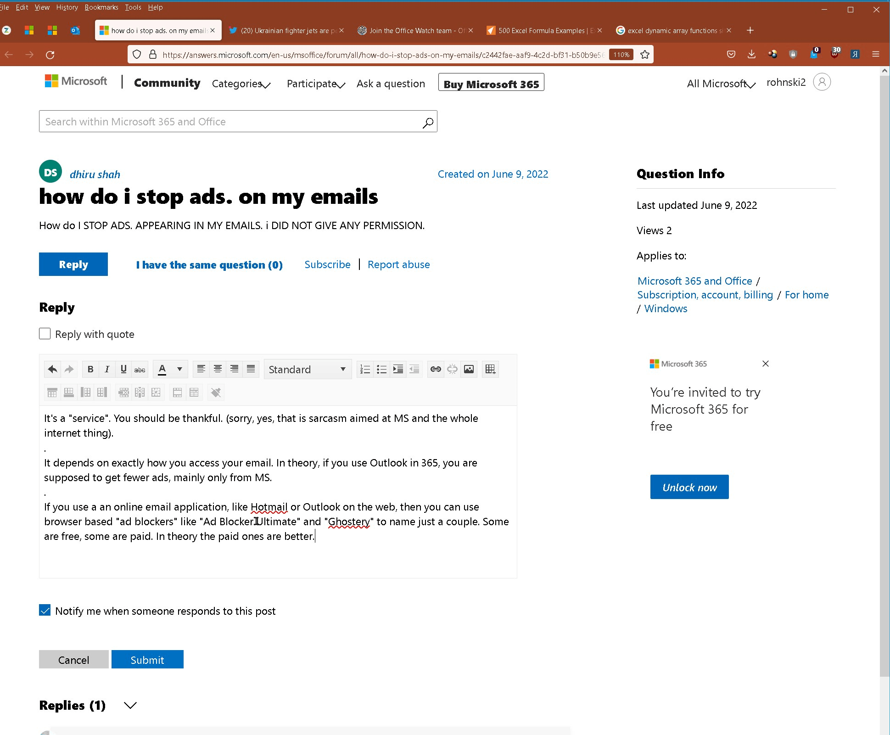Open the Standard paragraph style dropdown
Screen dimensions: 890x735
click(308, 369)
